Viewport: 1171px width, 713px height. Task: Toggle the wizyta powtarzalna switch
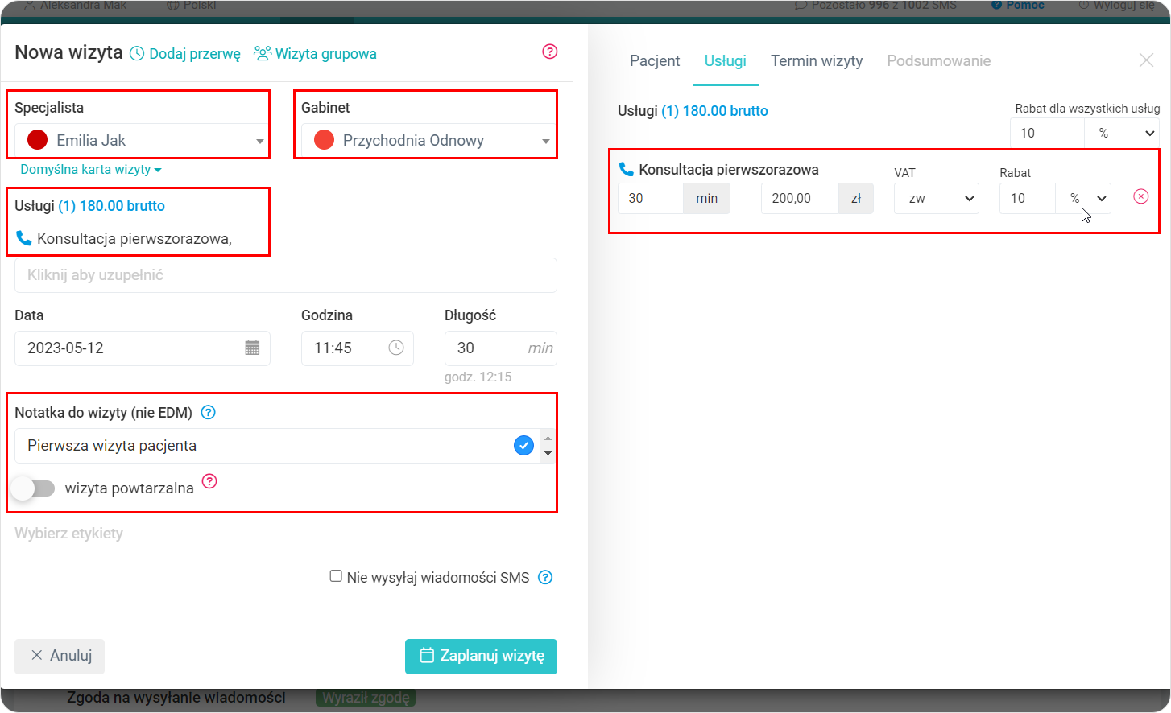coord(34,488)
